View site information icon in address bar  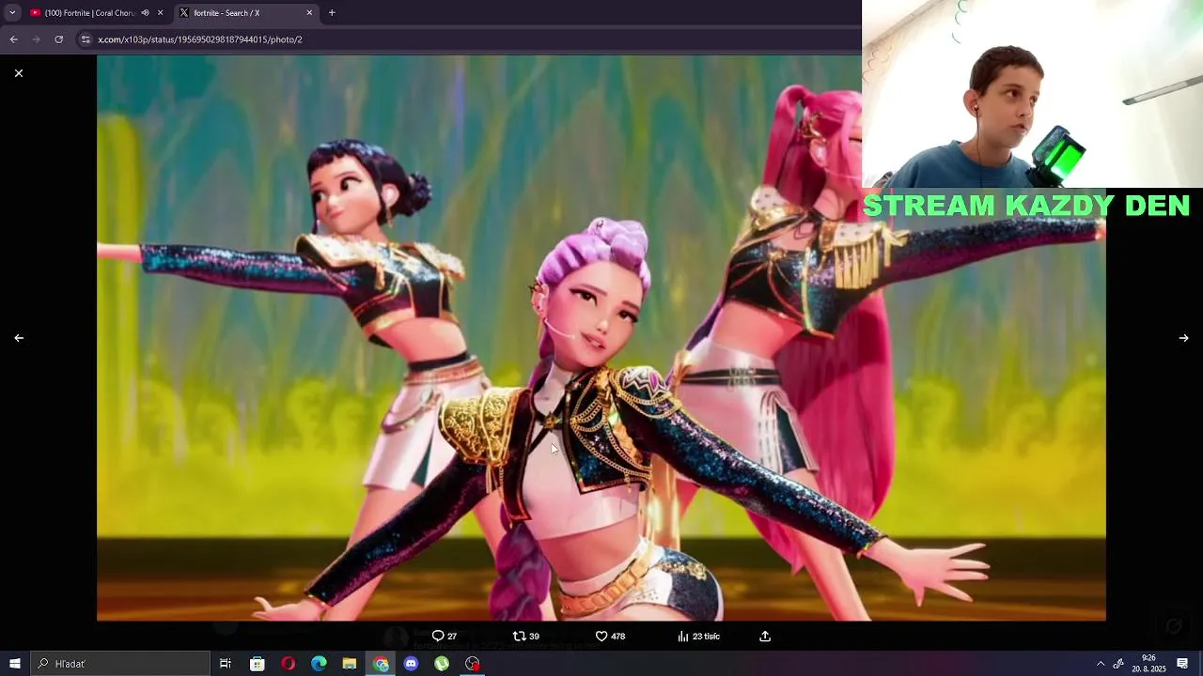point(86,39)
